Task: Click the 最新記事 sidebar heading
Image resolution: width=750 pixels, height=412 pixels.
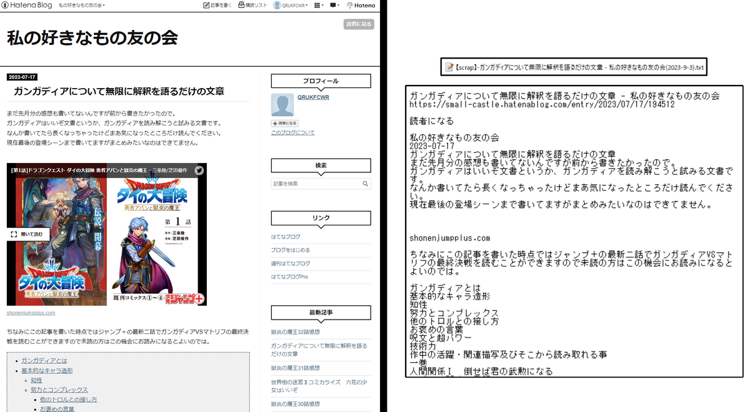Action: click(321, 313)
